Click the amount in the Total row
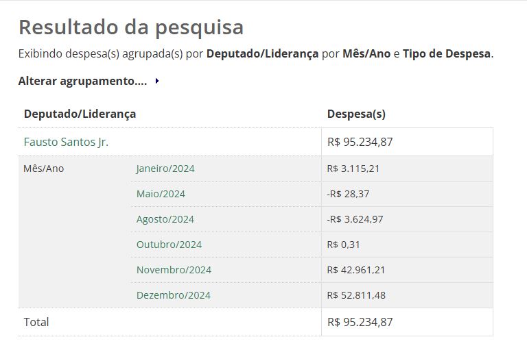Viewport: 527px width, 361px height. coord(360,322)
